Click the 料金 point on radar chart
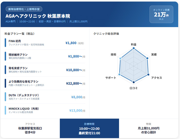The width and height of the screenshot is (180, 139). coord(133,48)
